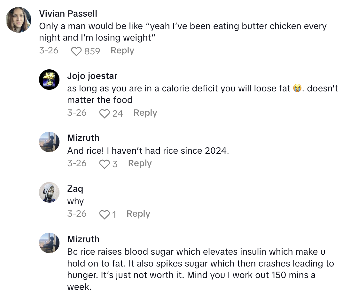Image resolution: width=351 pixels, height=294 pixels.
Task: Open Vivian Passell's profile picture
Action: 19,20
